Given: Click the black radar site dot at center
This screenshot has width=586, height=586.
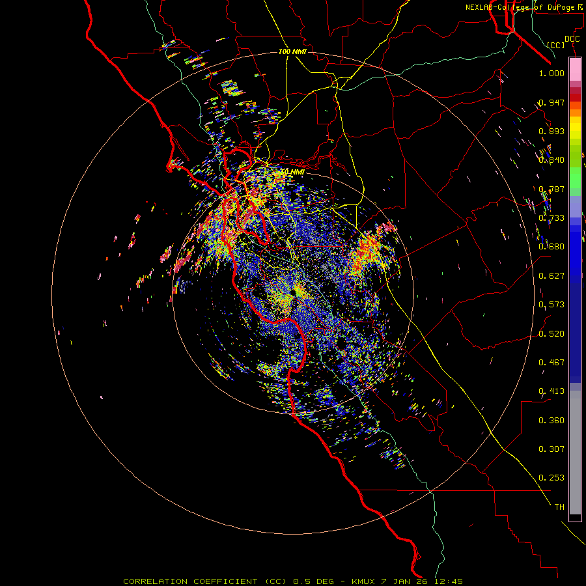Looking at the screenshot, I should point(294,292).
